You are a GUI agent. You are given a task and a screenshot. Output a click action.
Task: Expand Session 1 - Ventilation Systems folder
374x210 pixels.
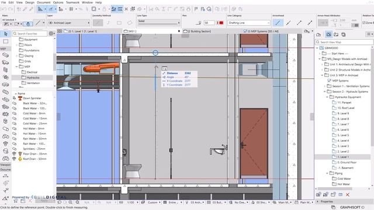pos(325,86)
